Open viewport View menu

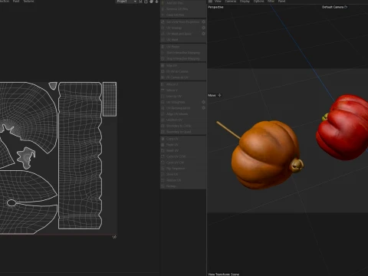point(218,2)
